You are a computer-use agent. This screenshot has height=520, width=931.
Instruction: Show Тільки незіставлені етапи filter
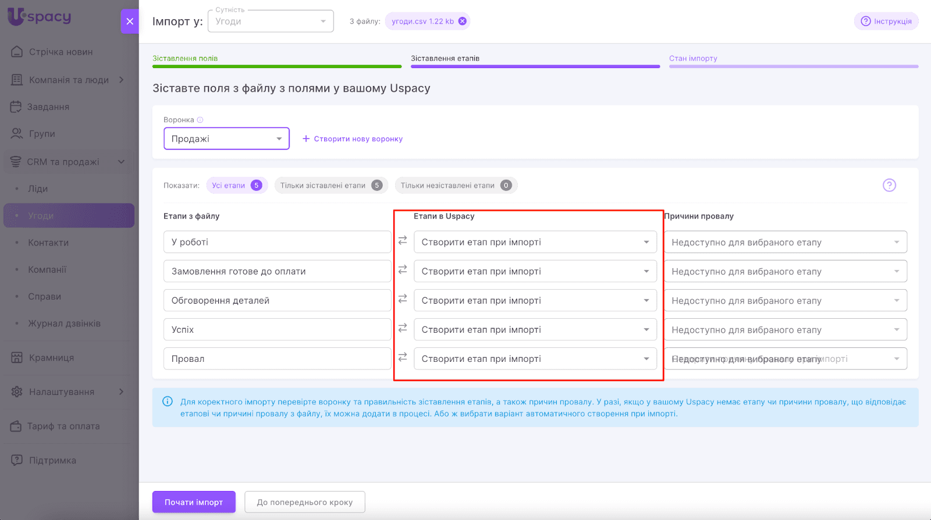(456, 186)
